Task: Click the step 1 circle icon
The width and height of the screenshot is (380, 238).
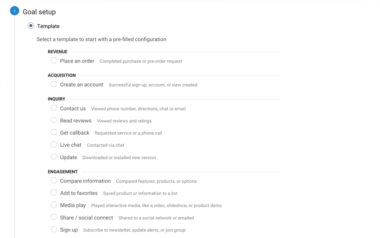Action: (x=14, y=11)
